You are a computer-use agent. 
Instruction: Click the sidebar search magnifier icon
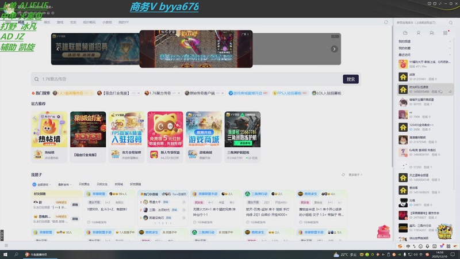coord(451,22)
